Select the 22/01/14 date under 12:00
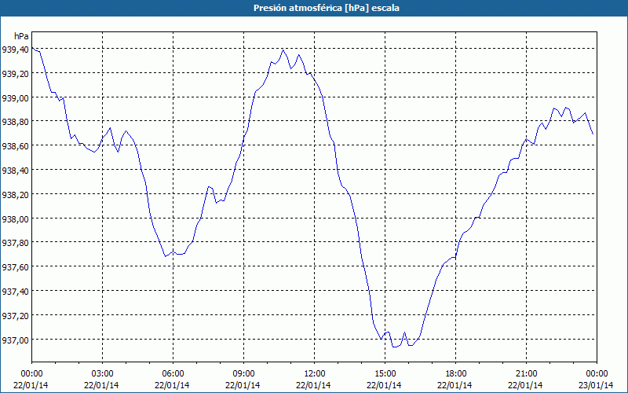Image resolution: width=628 pixels, height=393 pixels. pos(313,385)
